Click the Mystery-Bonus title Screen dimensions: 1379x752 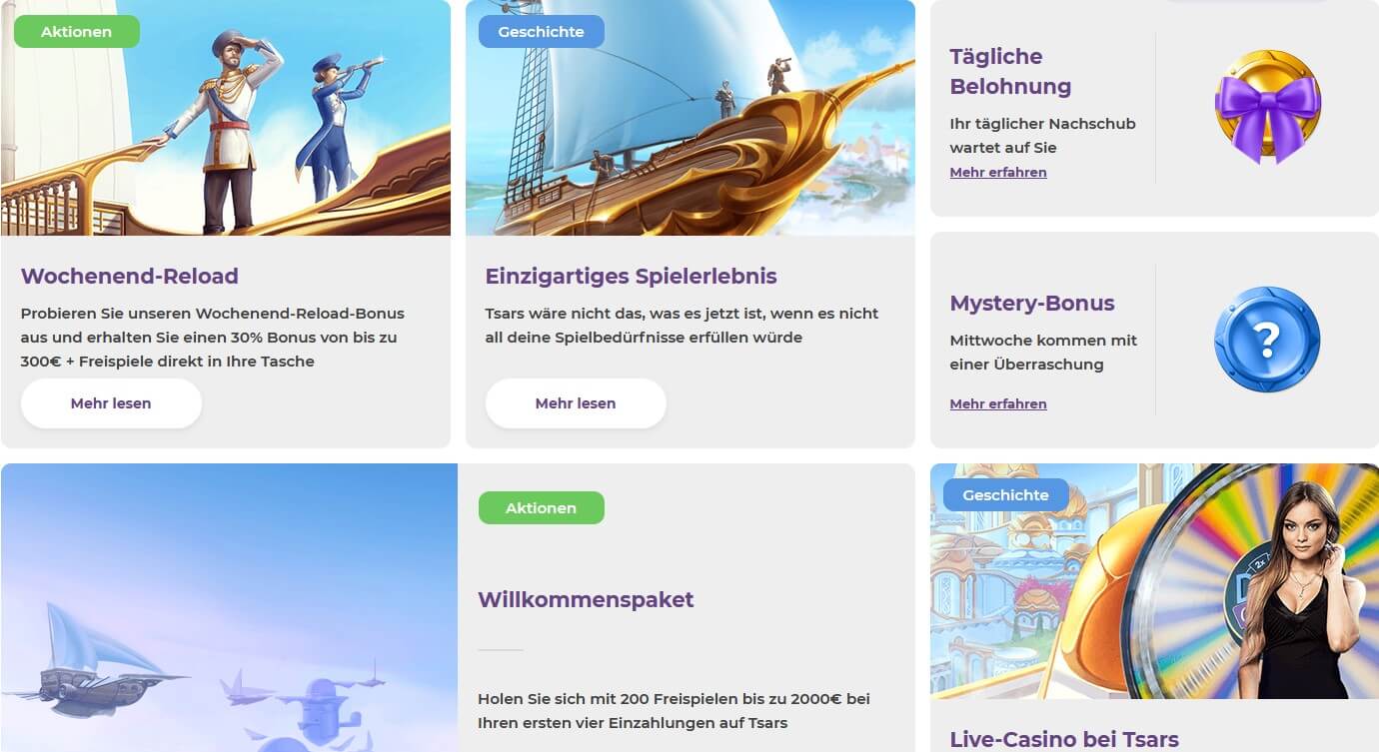tap(1032, 304)
